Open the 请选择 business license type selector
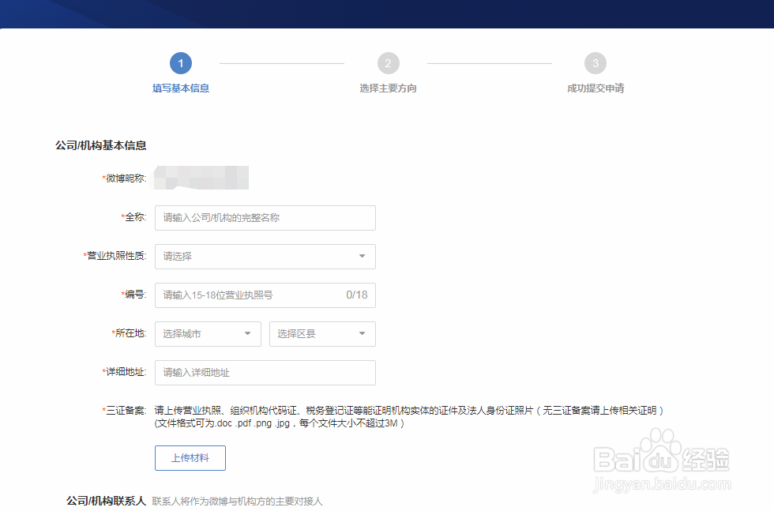This screenshot has width=774, height=511. click(x=265, y=256)
